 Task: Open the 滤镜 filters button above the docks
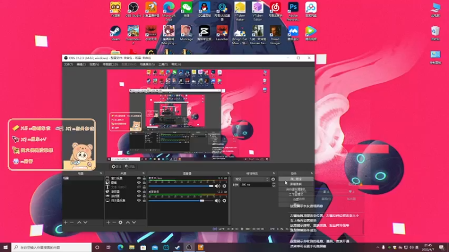tap(130, 166)
